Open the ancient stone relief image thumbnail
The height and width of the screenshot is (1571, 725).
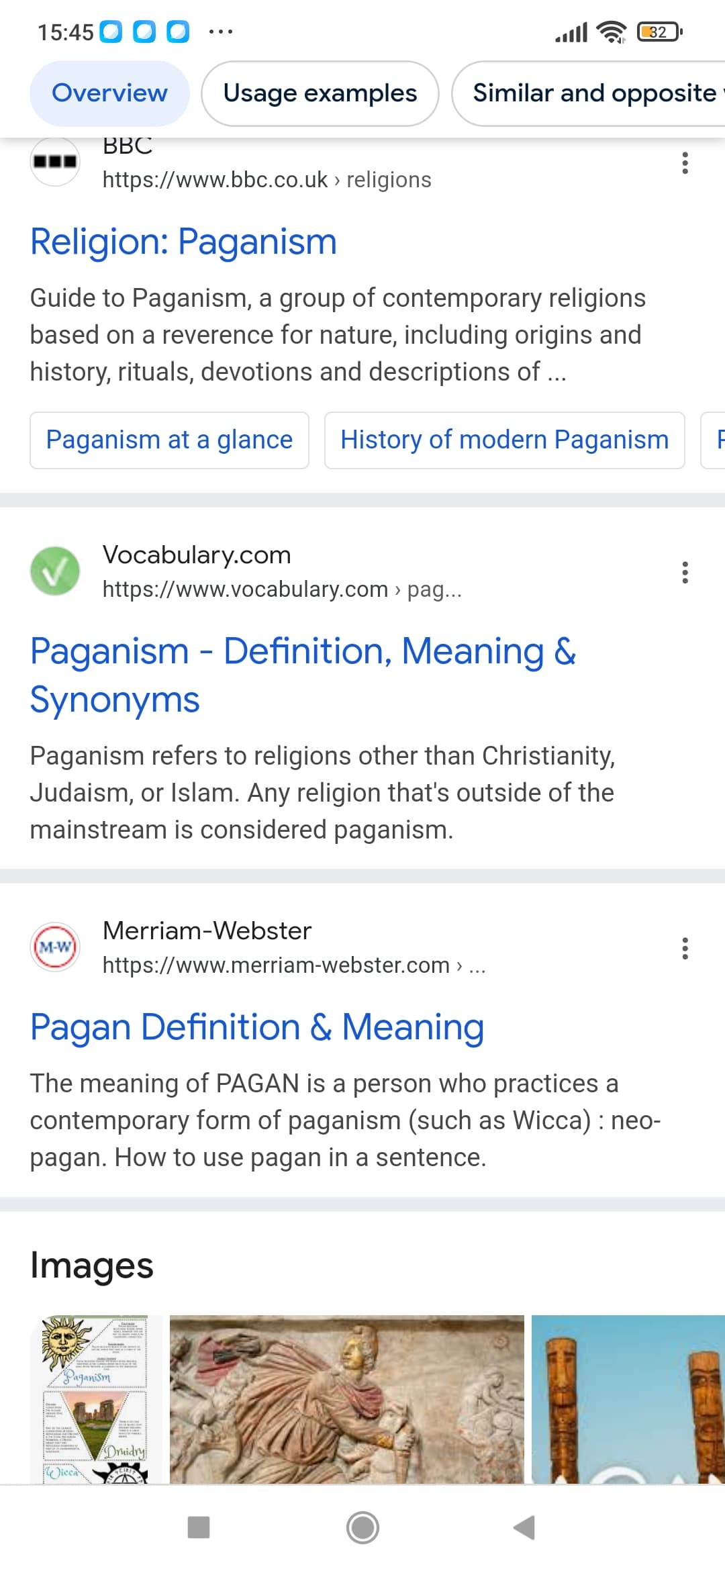tap(346, 1398)
